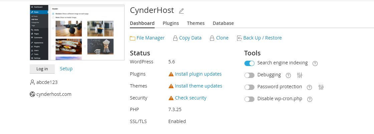
Task: Click the SSL/TLS Enabled value
Action: coord(177,121)
